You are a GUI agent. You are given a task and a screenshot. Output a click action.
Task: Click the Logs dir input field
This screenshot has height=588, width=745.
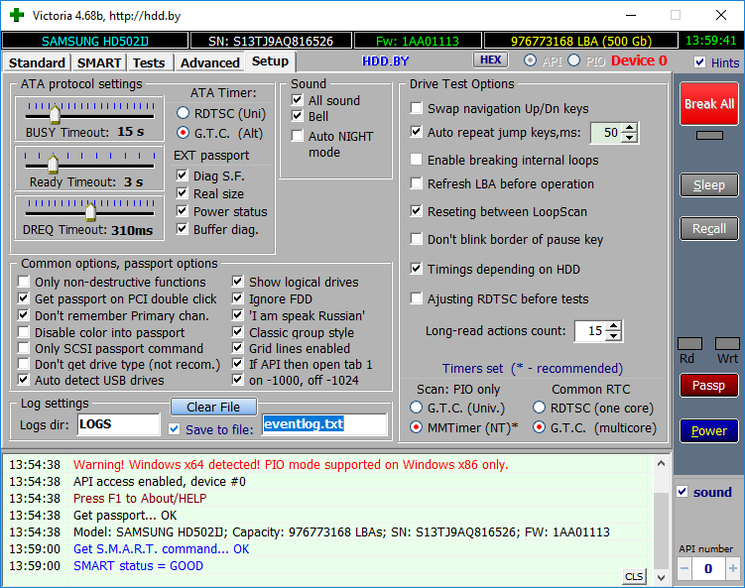pyautogui.click(x=119, y=424)
